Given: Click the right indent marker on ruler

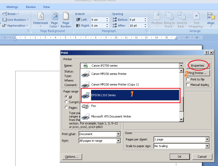Looking at the screenshot, I should [176, 38].
